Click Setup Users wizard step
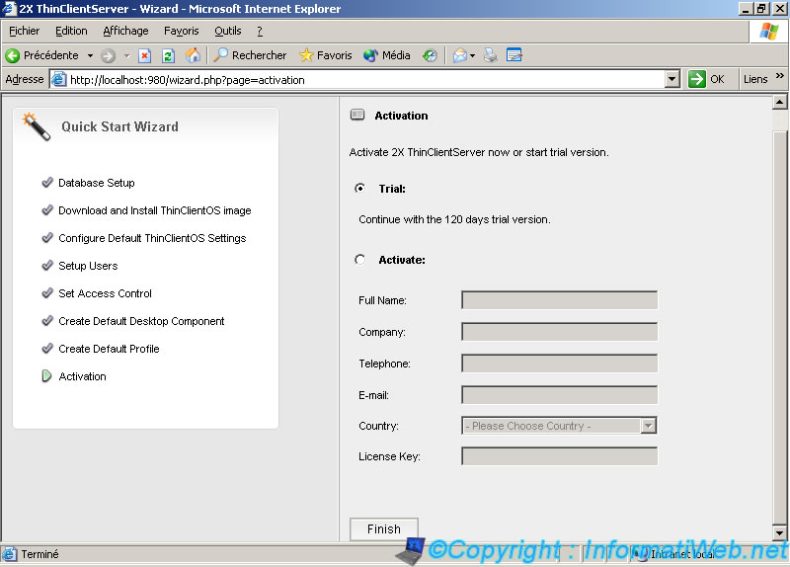 coord(88,266)
